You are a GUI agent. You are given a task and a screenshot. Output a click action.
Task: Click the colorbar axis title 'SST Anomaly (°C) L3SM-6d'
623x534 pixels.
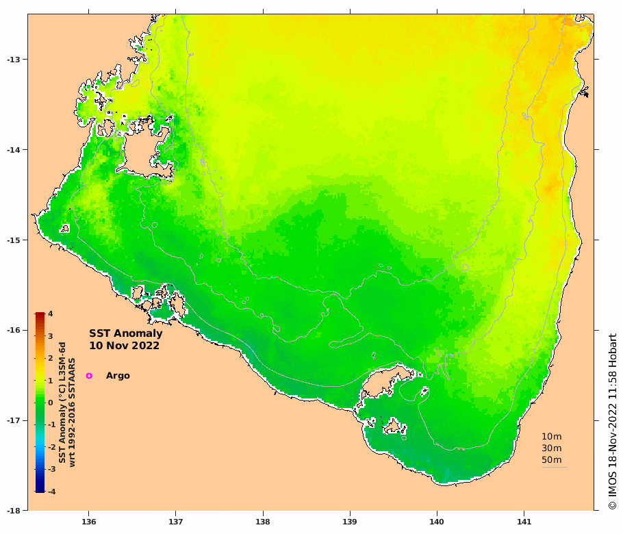point(62,403)
